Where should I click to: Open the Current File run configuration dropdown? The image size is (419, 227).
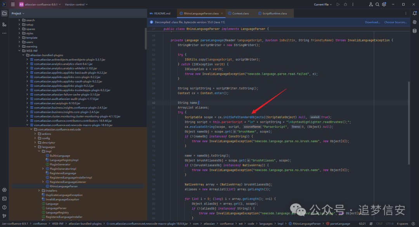click(323, 4)
